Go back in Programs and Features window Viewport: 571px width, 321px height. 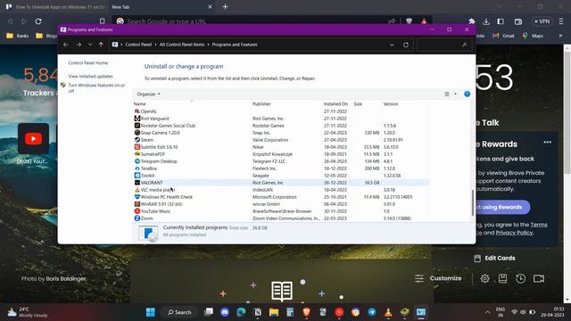[x=65, y=45]
